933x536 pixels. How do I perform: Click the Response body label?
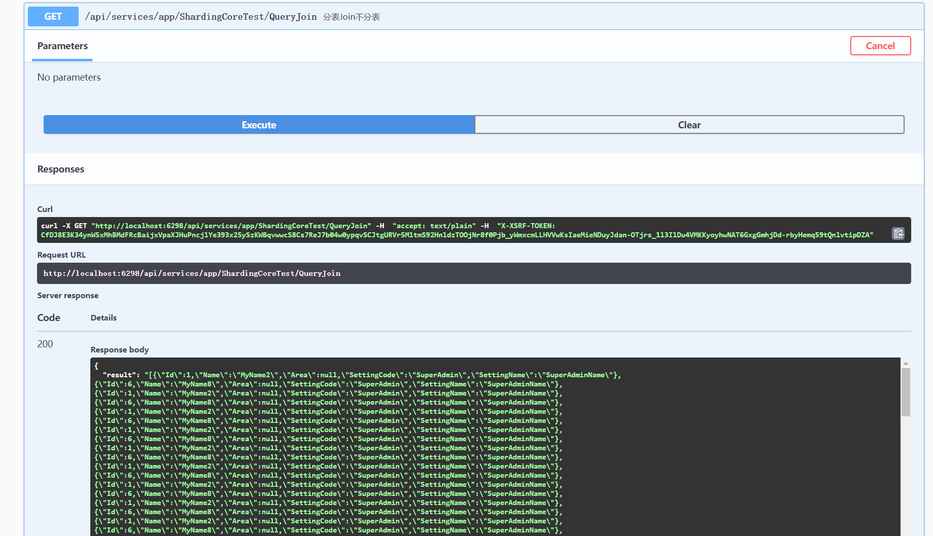pyautogui.click(x=120, y=350)
